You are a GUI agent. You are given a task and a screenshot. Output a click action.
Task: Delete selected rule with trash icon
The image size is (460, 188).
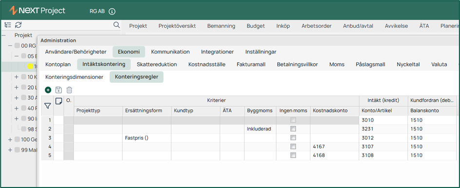coord(69,90)
